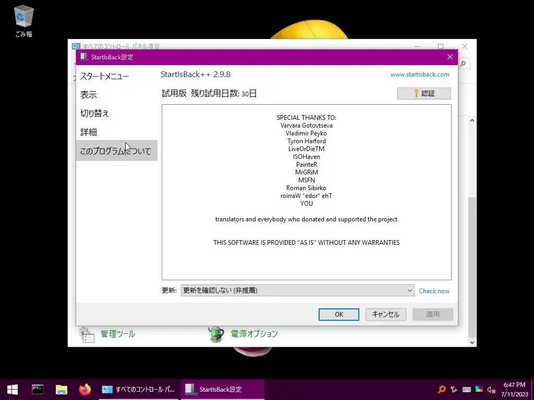Open Command Prompt from the taskbar

pos(38,390)
